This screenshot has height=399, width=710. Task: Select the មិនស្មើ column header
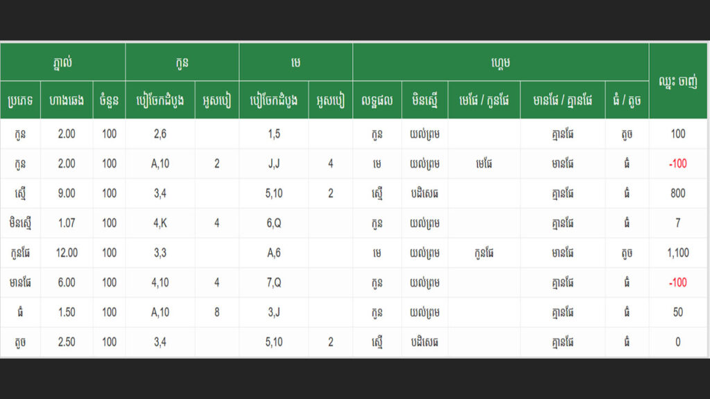click(x=425, y=100)
